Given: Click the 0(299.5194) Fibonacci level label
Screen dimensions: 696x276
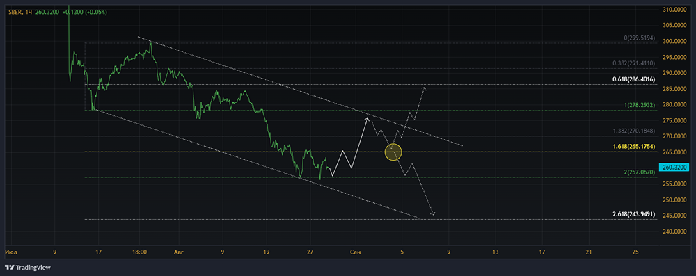Looking at the screenshot, I should [640, 39].
